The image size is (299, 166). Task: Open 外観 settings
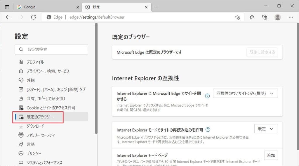[x=51, y=80]
